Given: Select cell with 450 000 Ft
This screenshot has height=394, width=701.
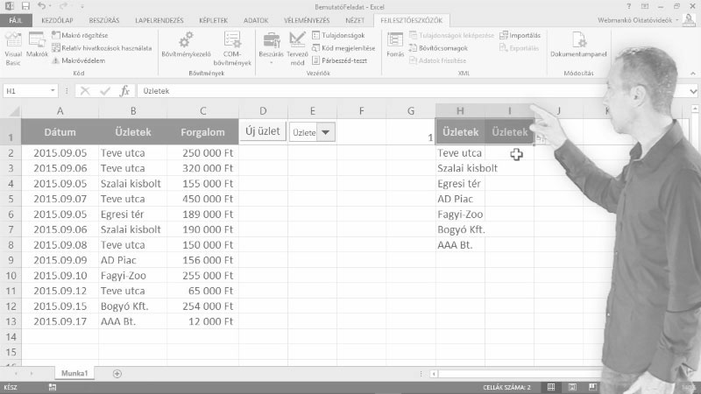Looking at the screenshot, I should 202,199.
